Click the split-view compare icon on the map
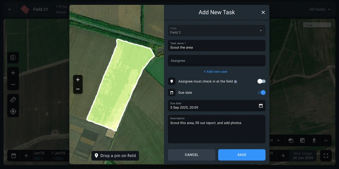 pyautogui.click(x=13, y=58)
